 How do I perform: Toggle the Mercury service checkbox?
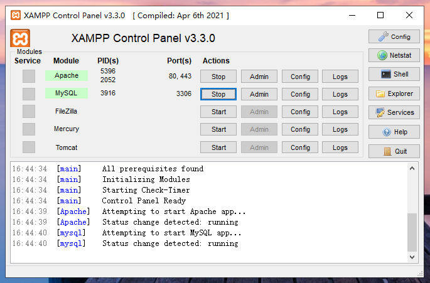29,129
